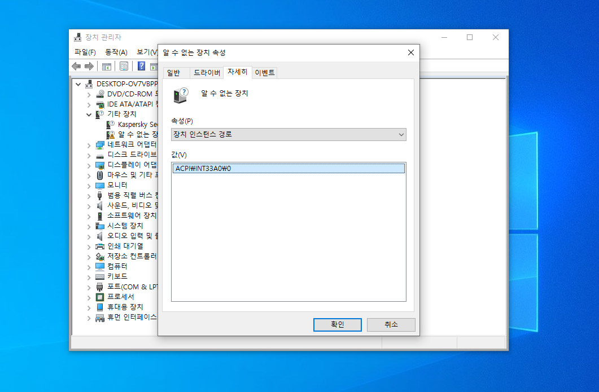Click the 확인 button

coord(338,324)
